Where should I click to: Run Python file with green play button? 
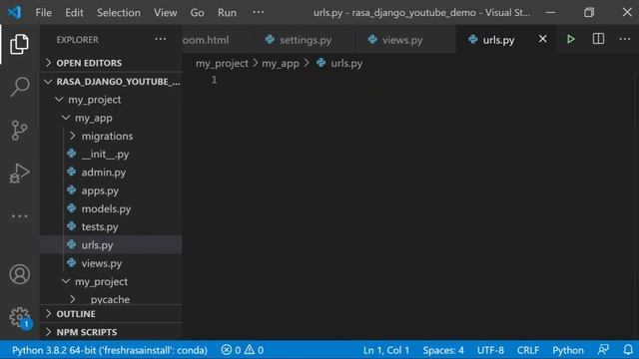570,40
